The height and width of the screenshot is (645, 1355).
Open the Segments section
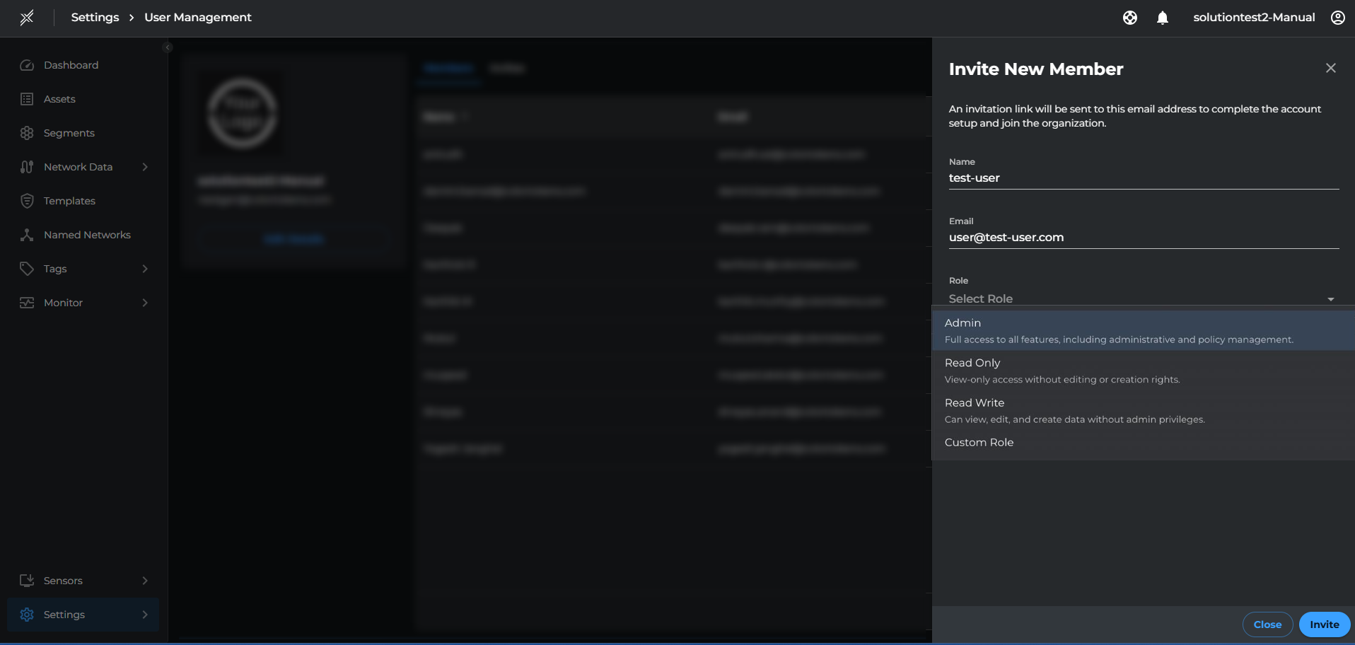pyautogui.click(x=69, y=132)
